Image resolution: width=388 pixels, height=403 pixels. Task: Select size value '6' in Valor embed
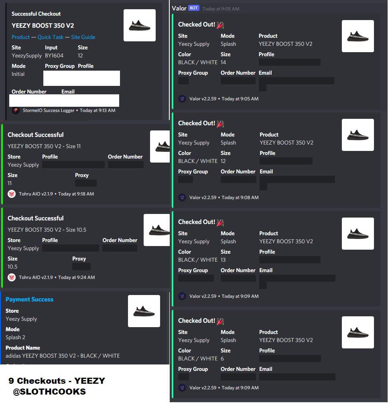pyautogui.click(x=222, y=358)
